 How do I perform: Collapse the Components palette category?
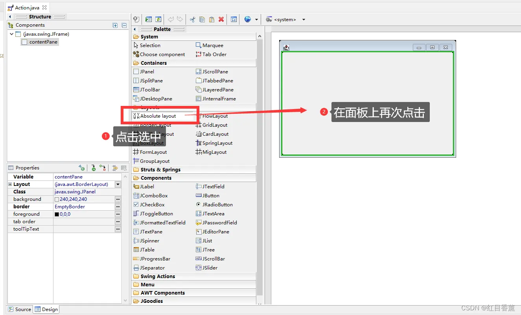194,178
